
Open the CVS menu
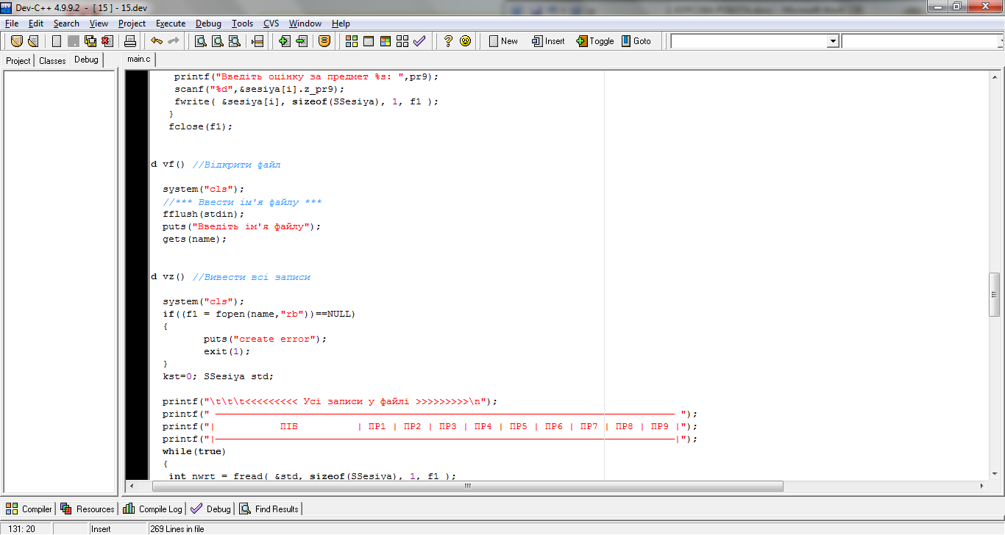(271, 24)
